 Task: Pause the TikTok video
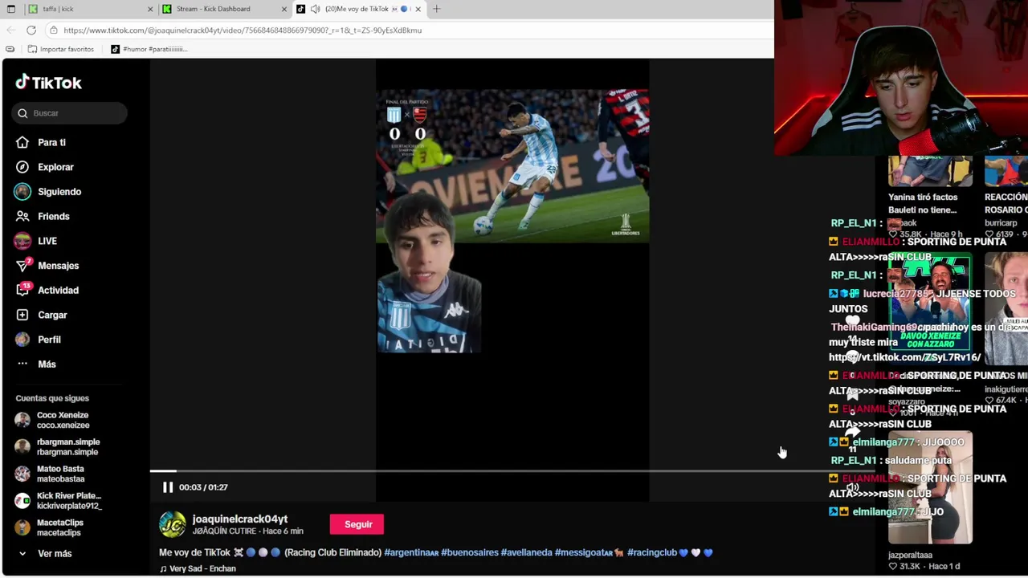[x=168, y=487]
